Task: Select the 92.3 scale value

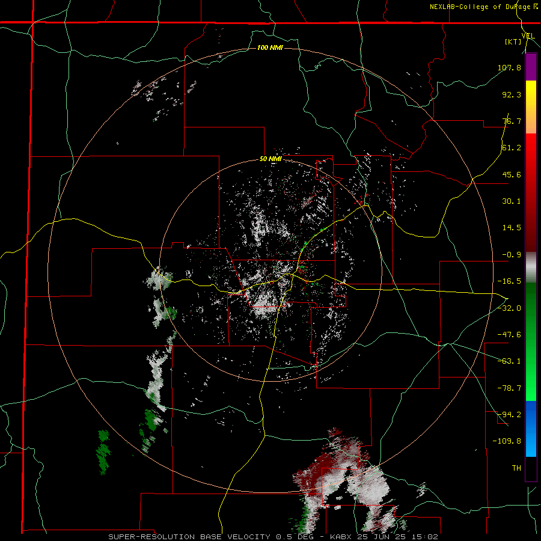Action: (512, 94)
